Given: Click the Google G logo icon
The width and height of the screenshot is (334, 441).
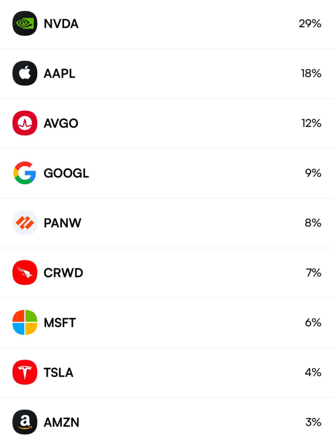Looking at the screenshot, I should [25, 173].
